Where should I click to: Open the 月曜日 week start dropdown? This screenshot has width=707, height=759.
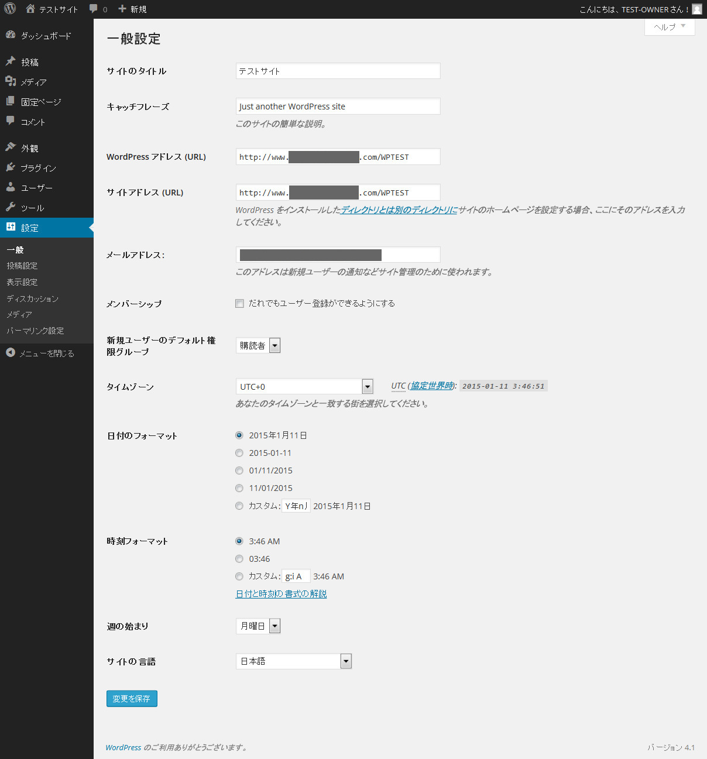[x=258, y=626]
